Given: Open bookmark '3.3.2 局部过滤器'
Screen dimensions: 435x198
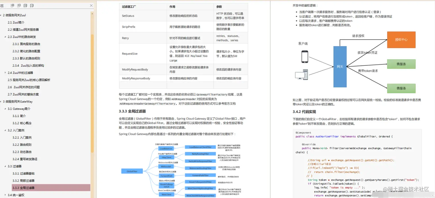Looking at the screenshot, I should (24, 180).
